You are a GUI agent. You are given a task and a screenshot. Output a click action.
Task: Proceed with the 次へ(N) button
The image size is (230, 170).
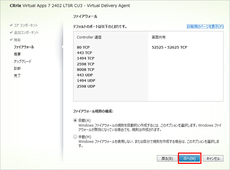(x=189, y=158)
